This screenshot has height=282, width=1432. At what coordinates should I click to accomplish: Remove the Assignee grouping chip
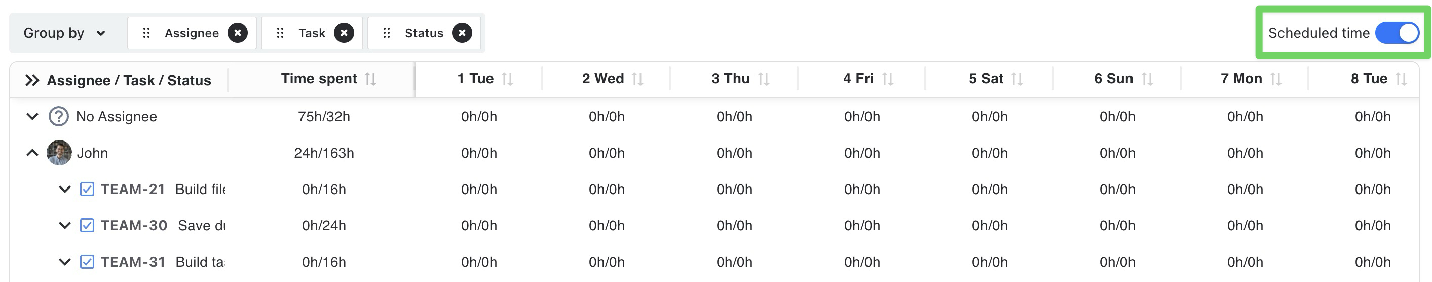[237, 33]
